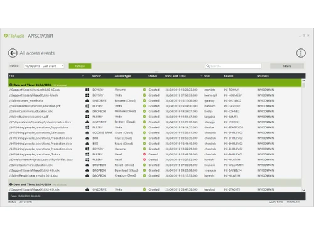
Task: Sort by the User column header
Action: (207, 76)
